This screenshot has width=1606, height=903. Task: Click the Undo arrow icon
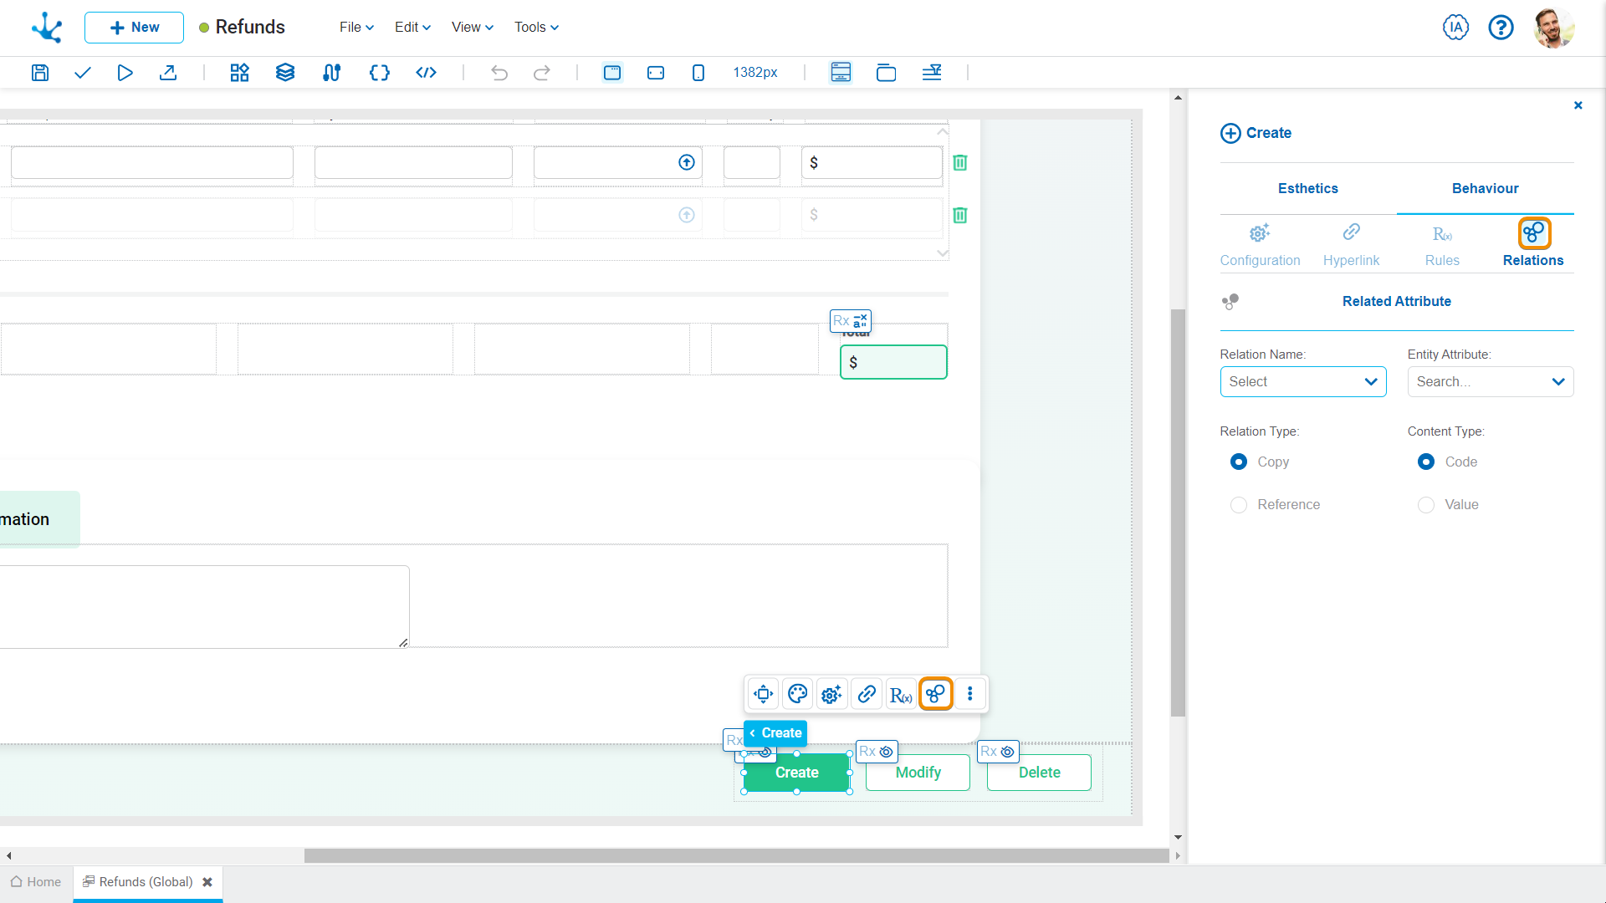pos(499,73)
